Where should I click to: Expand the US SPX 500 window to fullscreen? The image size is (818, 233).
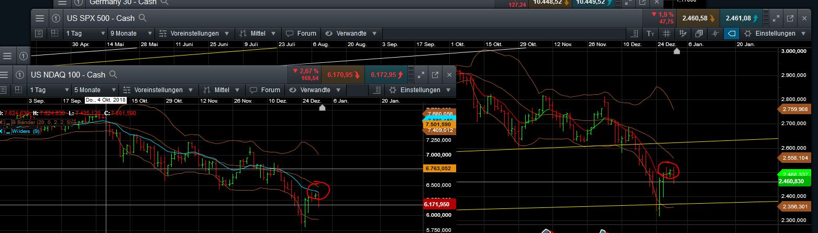775,18
